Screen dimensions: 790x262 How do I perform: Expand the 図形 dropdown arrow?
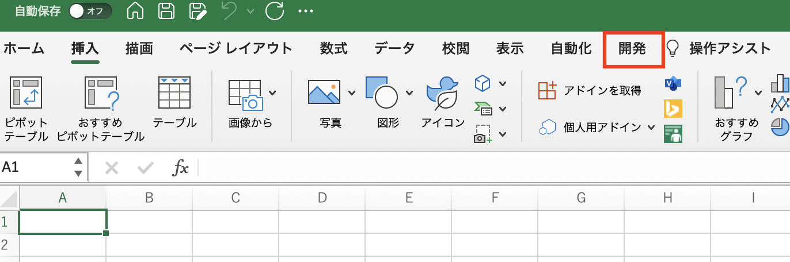pyautogui.click(x=409, y=93)
